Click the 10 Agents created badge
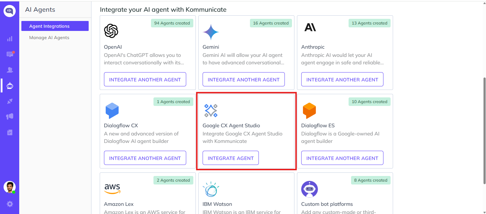486x214 pixels. 369,102
